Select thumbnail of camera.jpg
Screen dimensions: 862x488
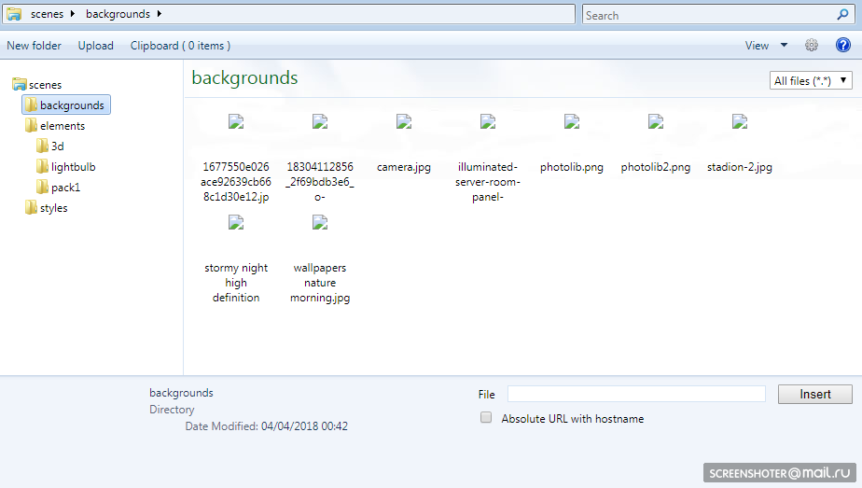404,121
